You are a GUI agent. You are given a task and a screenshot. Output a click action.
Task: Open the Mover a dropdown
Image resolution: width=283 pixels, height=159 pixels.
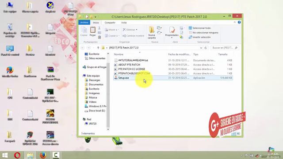tap(112, 30)
